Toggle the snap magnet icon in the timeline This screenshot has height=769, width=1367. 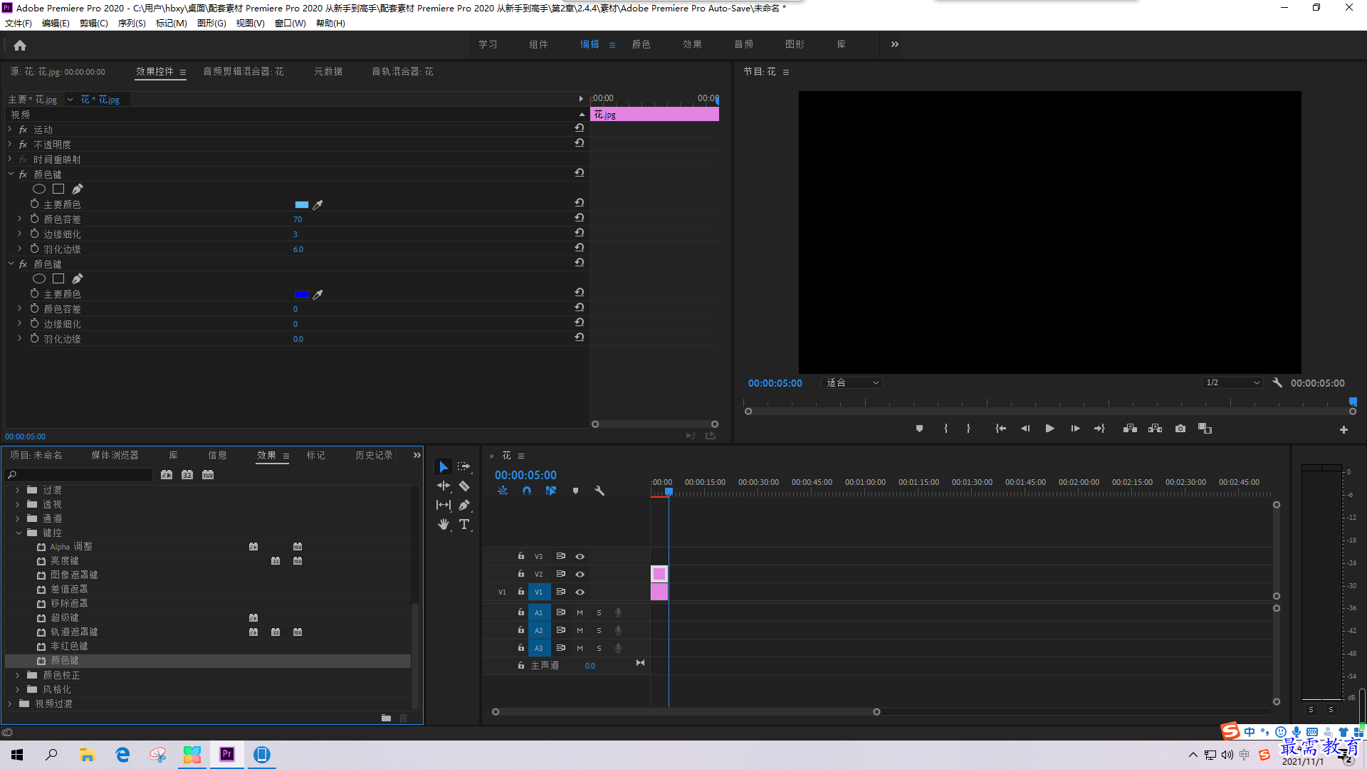527,491
